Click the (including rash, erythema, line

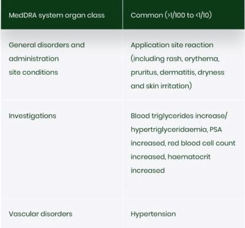175,59
